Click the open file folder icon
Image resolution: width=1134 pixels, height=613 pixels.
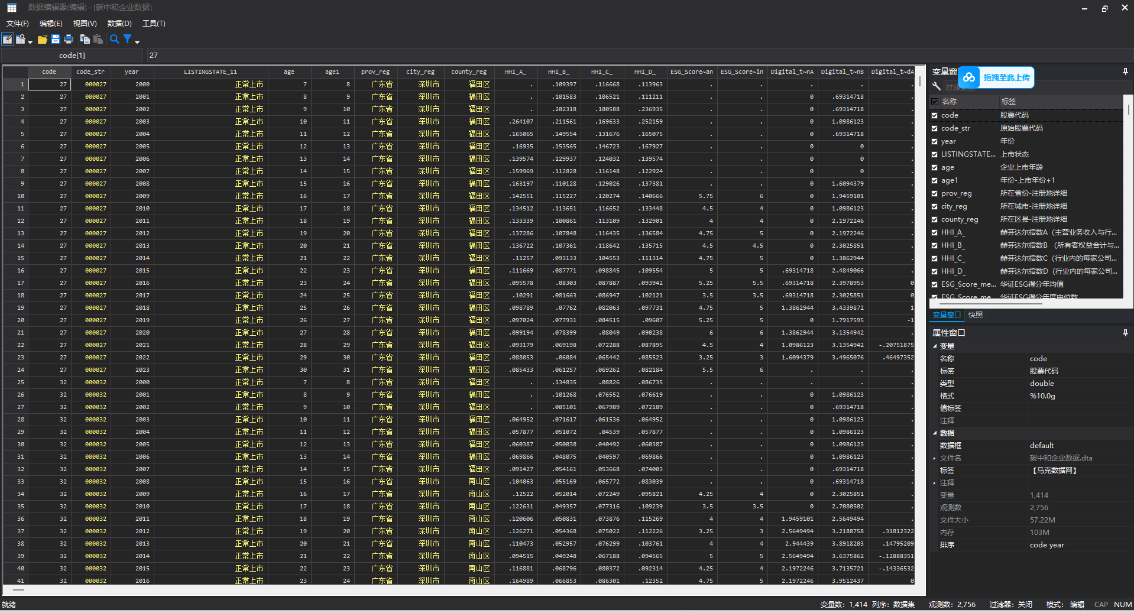click(42, 39)
